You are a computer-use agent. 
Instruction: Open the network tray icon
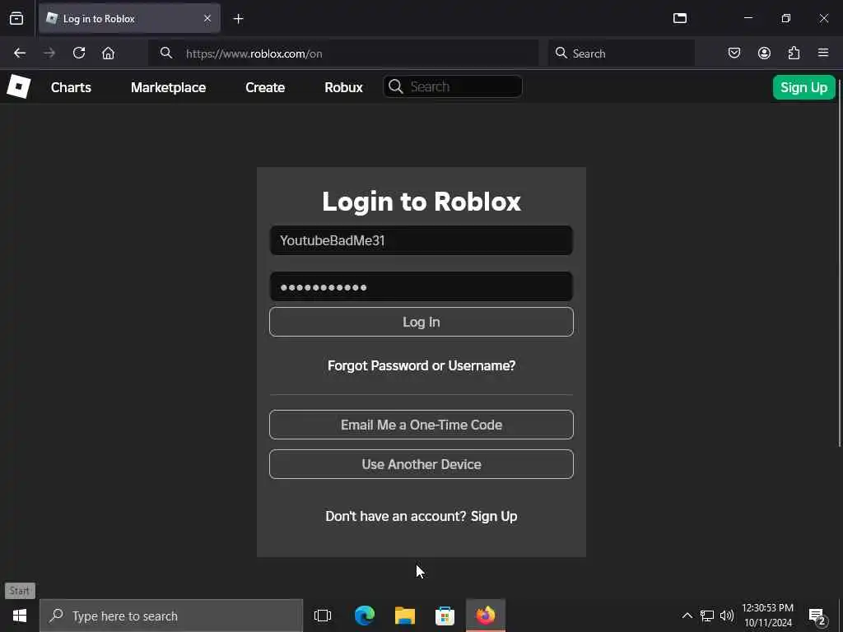pos(707,616)
